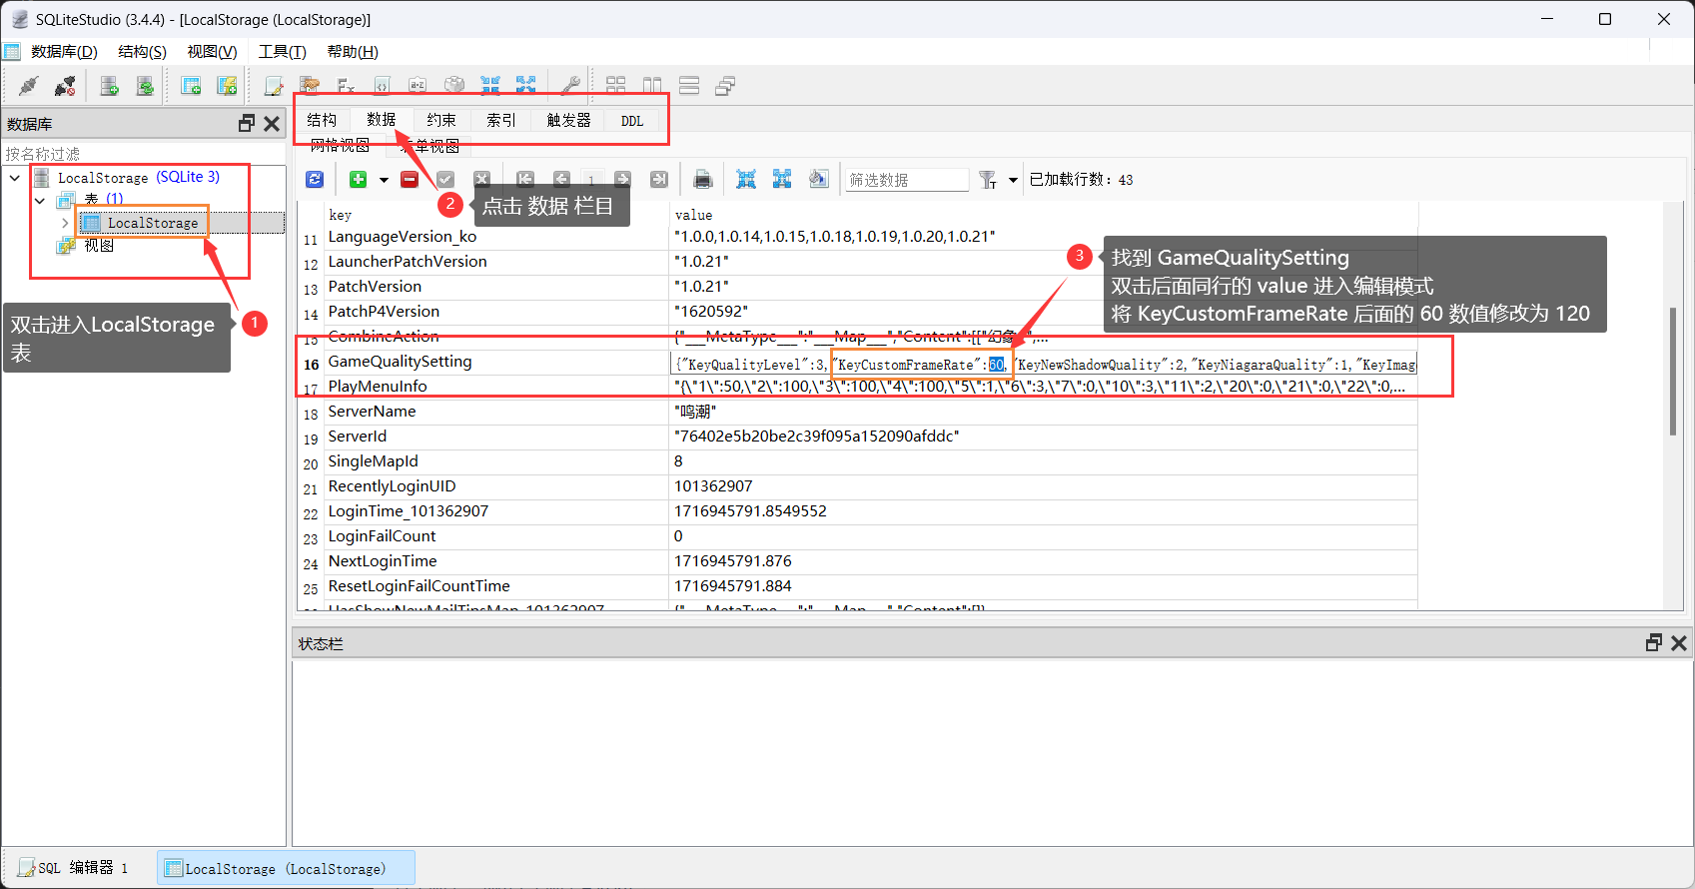This screenshot has height=889, width=1695.
Task: Tile windows with the grid icon
Action: 616,86
